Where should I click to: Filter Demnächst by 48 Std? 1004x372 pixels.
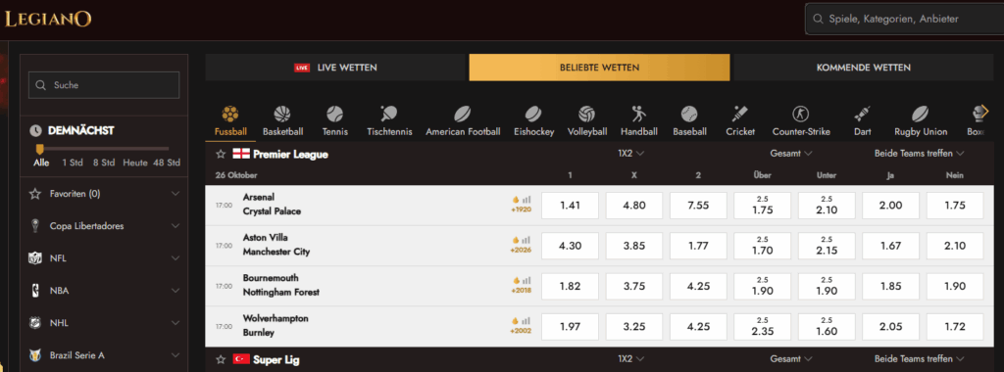point(167,163)
